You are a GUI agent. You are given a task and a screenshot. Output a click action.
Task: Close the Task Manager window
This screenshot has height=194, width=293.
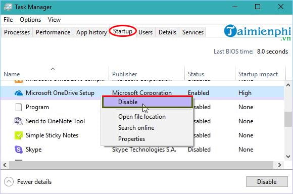click(x=281, y=7)
